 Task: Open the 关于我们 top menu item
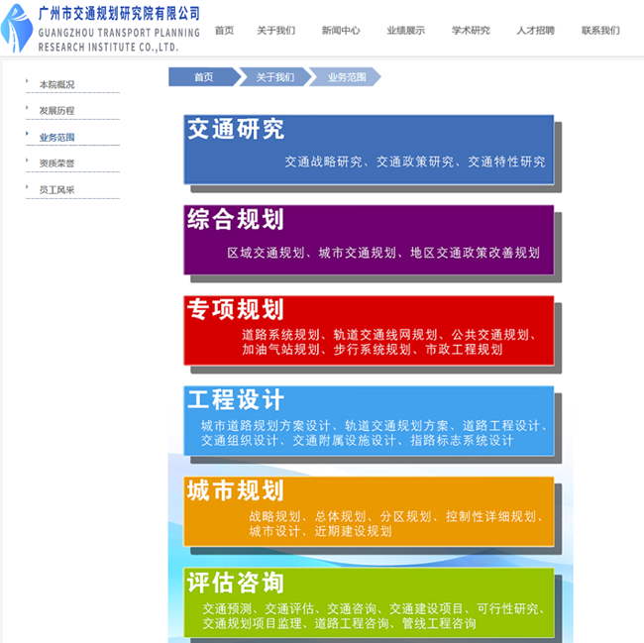click(275, 31)
